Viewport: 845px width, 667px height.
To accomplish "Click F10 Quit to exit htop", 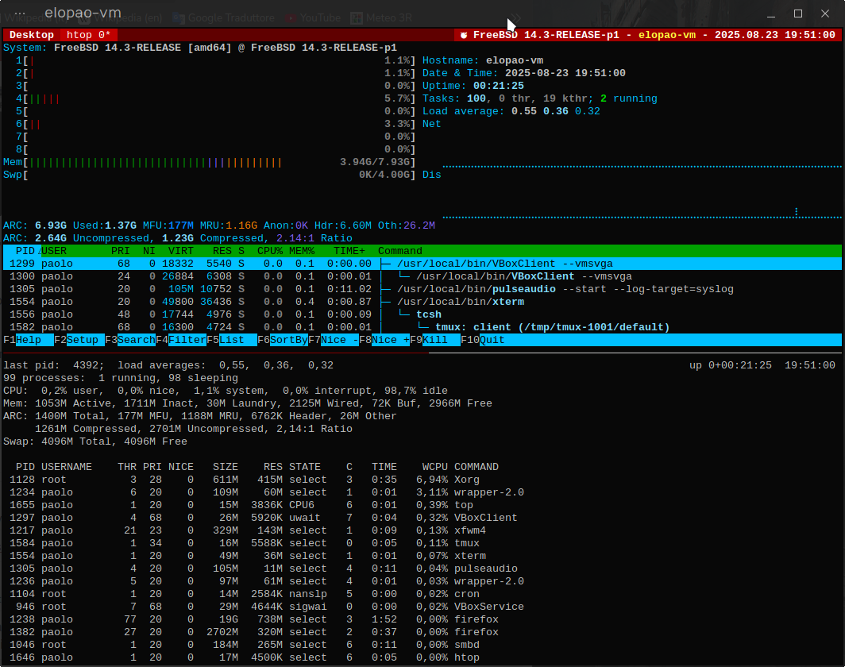I will coord(492,340).
